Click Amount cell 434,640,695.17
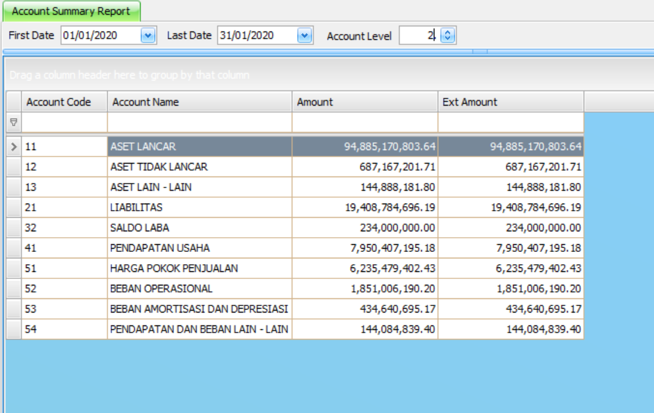Screen dimensions: 654x413 click(x=365, y=309)
